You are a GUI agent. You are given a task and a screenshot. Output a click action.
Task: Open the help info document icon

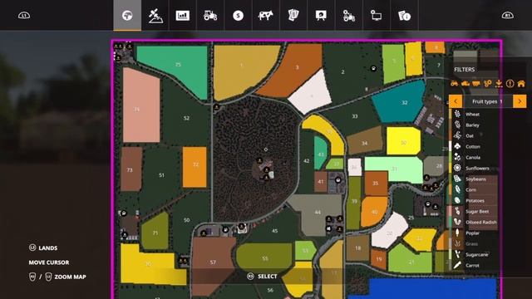click(x=405, y=15)
